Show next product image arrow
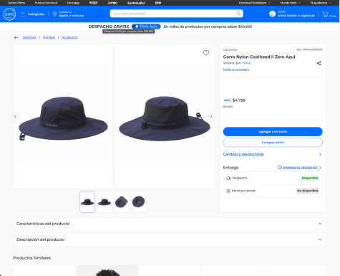The height and width of the screenshot is (276, 340). [211, 116]
